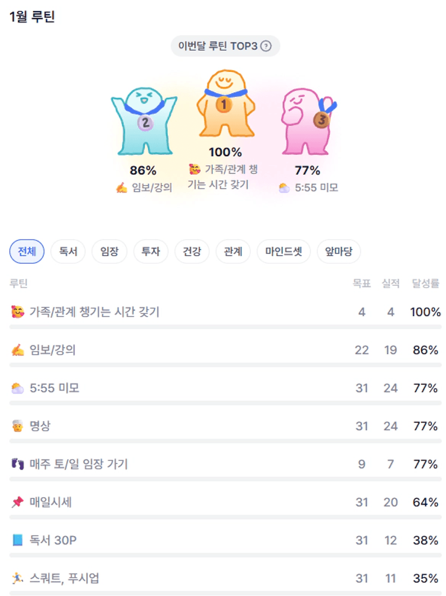Show the 건강 routines tab

click(x=192, y=251)
